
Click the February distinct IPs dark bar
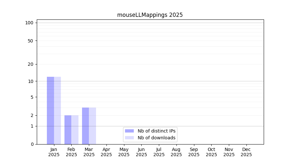click(68, 130)
